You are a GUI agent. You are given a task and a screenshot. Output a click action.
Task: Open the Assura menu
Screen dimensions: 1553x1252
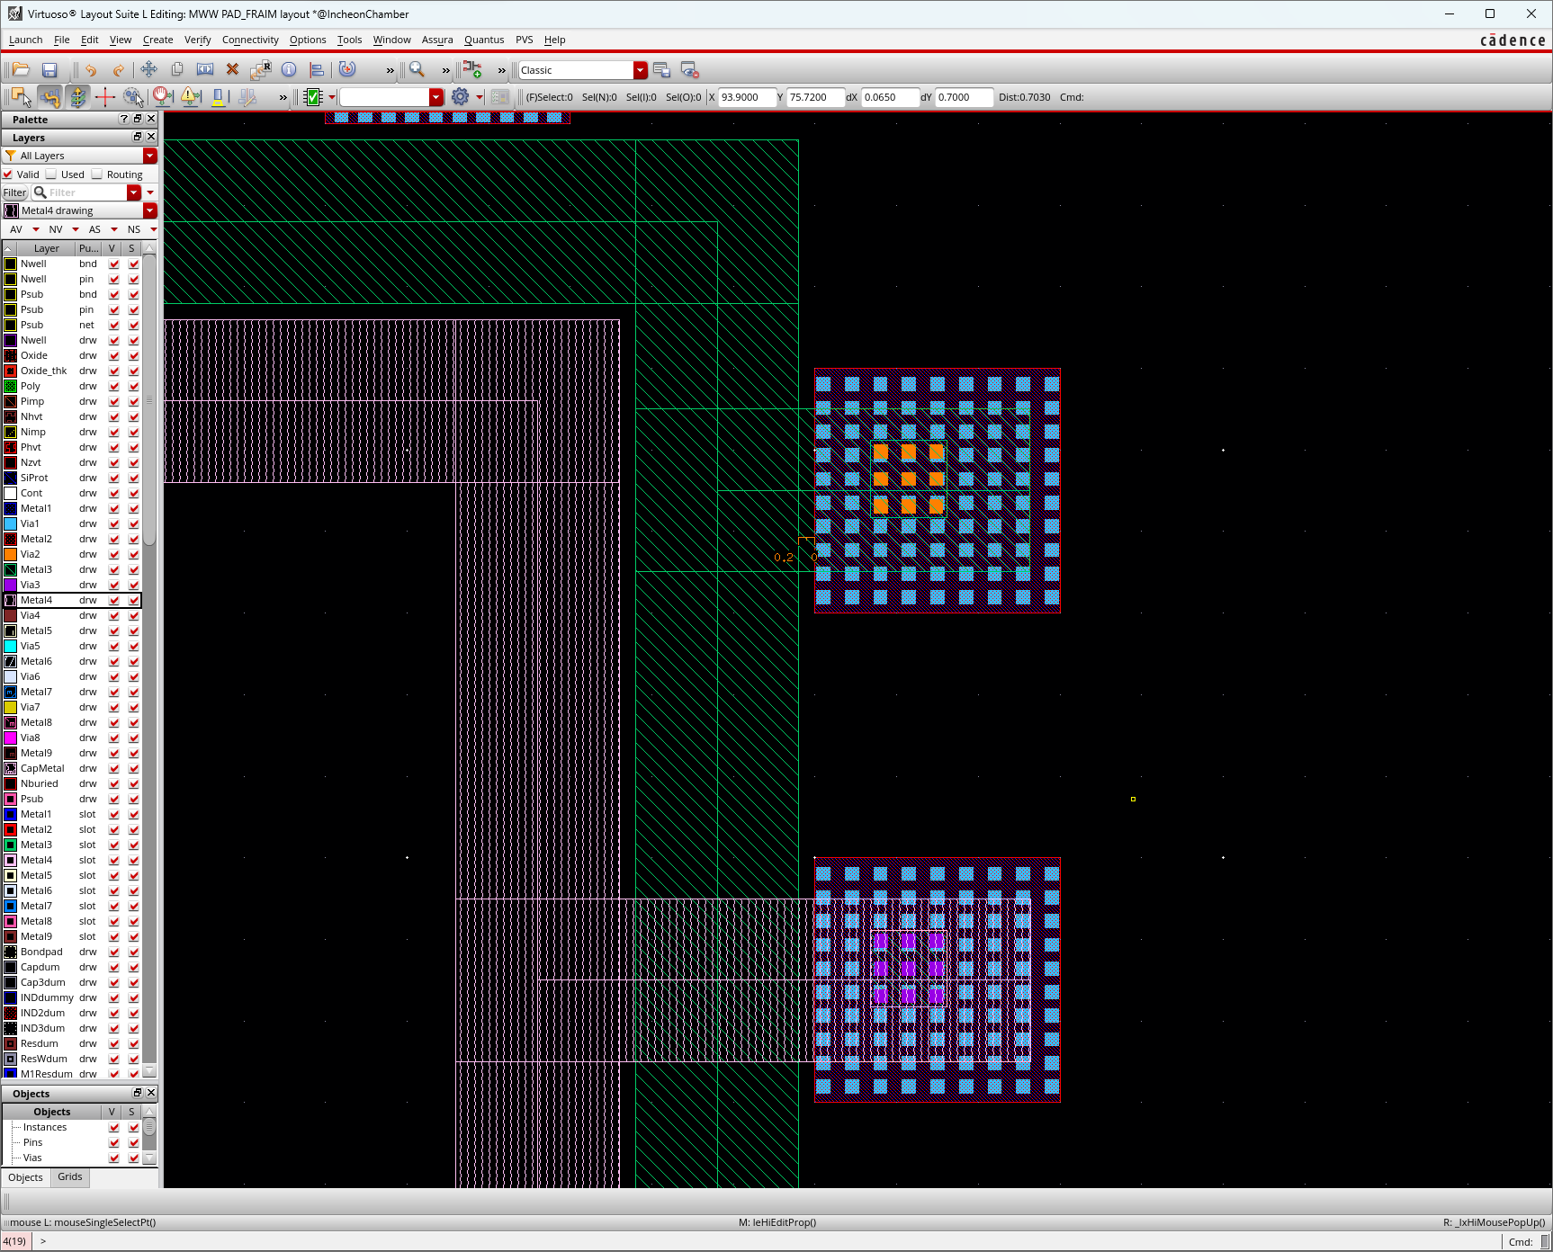point(437,40)
